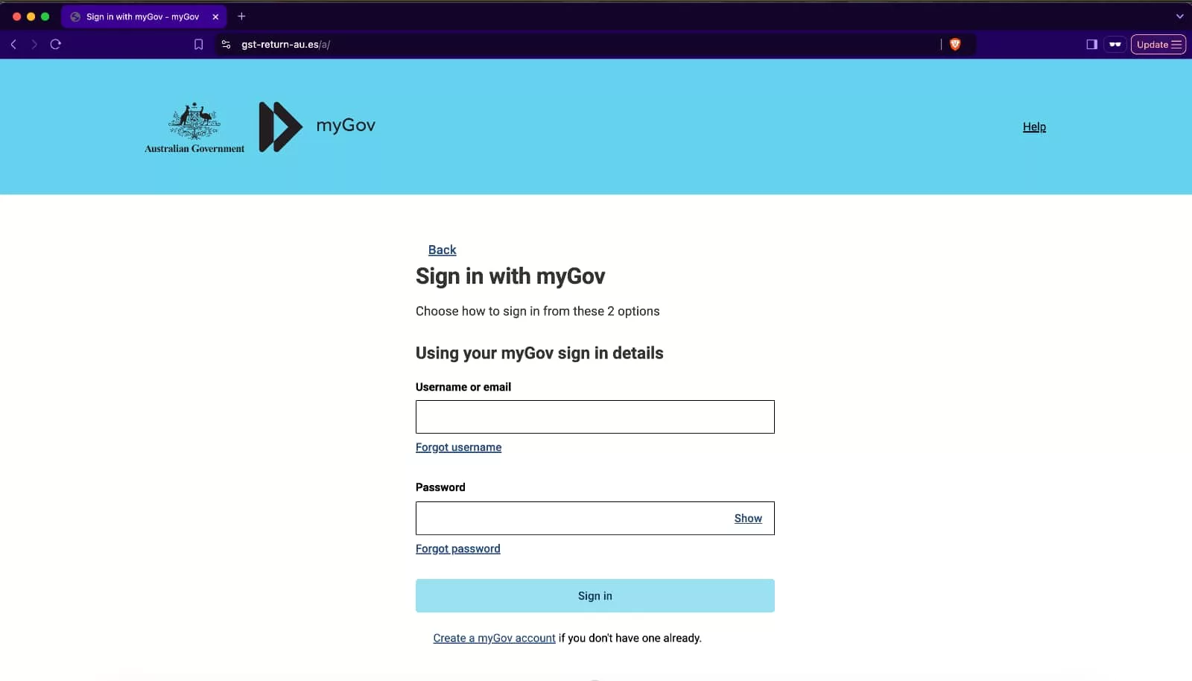Click the "Password" label
The width and height of the screenshot is (1192, 681).
[x=440, y=487]
